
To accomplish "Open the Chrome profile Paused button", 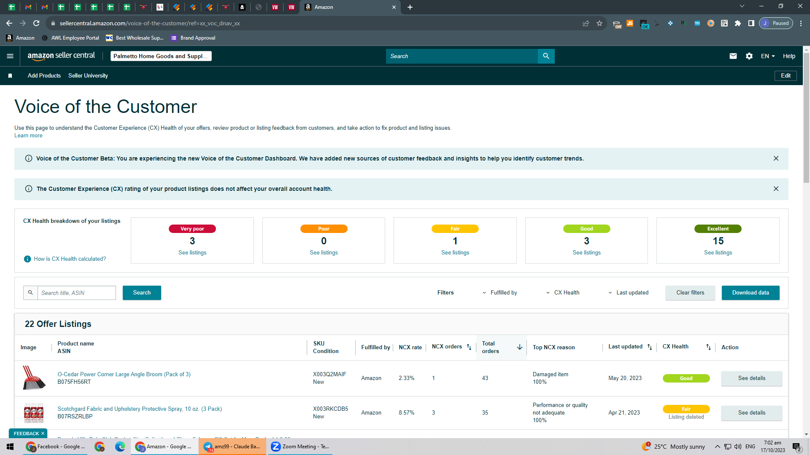I will tap(776, 23).
